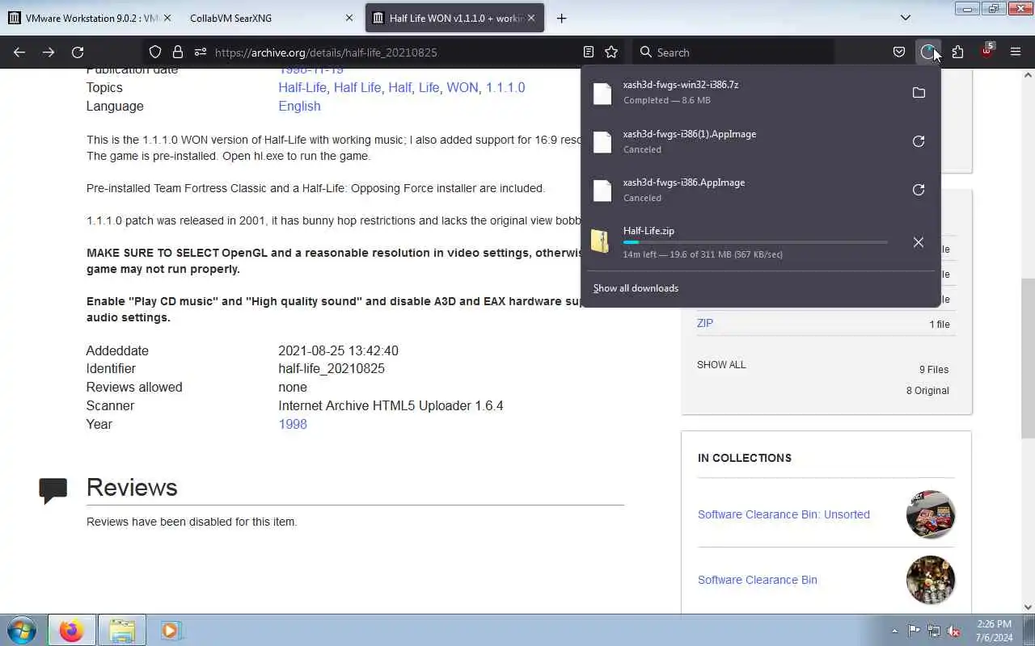Toggle reader view icon
This screenshot has height=646, width=1035.
coord(589,52)
